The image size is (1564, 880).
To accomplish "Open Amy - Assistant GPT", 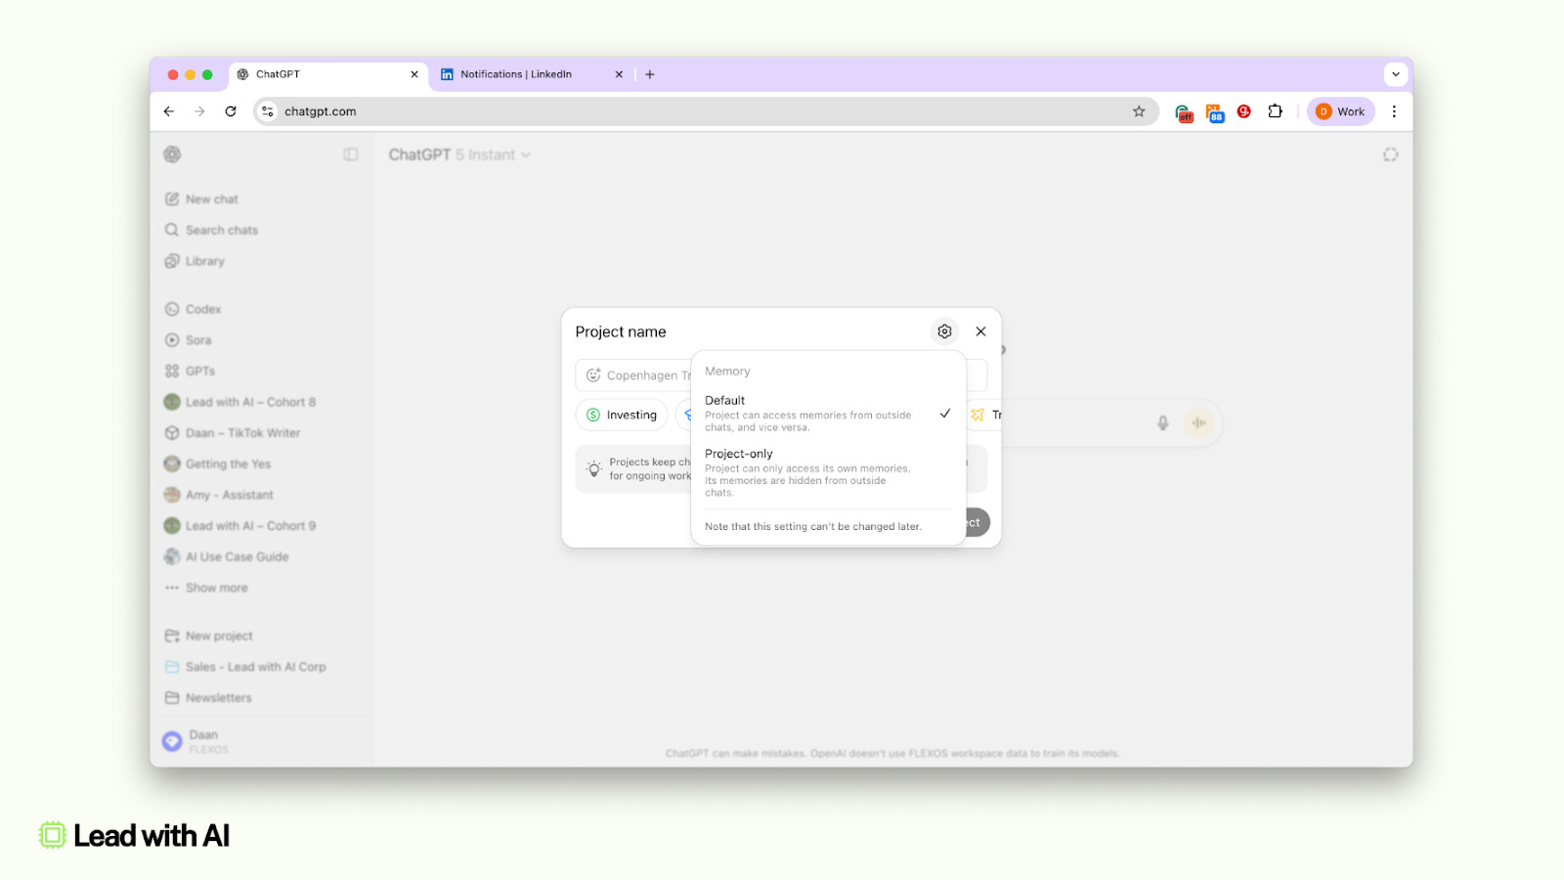I will [x=219, y=495].
